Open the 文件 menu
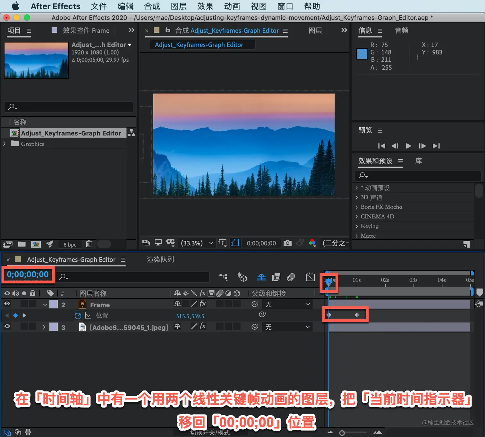The height and width of the screenshot is (437, 485). [99, 6]
